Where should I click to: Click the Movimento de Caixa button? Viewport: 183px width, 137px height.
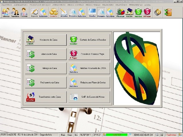coord(46,40)
